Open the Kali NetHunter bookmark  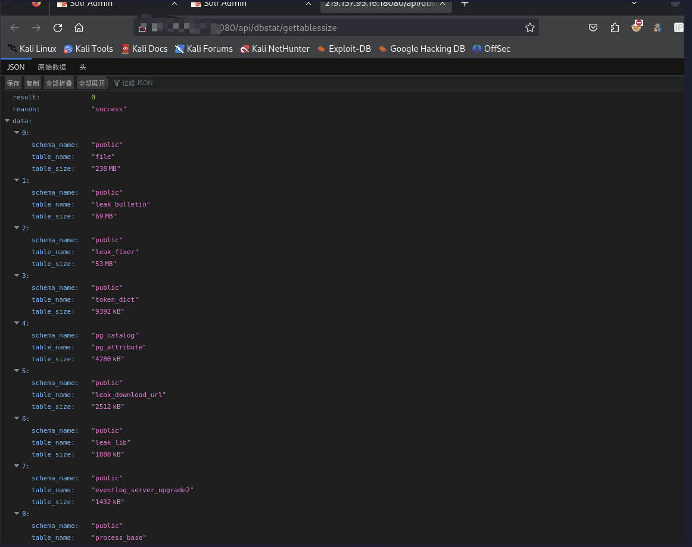[x=275, y=49]
